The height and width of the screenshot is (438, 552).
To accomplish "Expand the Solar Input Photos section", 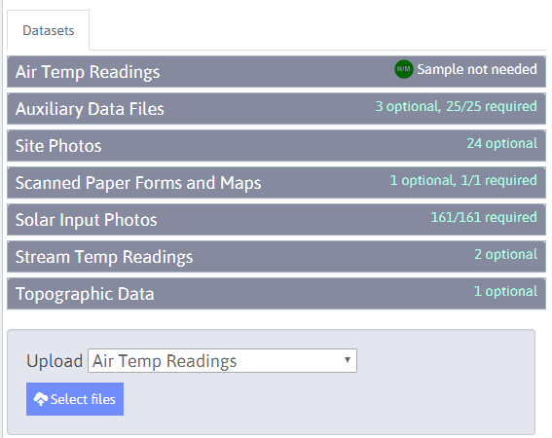I will (x=276, y=219).
